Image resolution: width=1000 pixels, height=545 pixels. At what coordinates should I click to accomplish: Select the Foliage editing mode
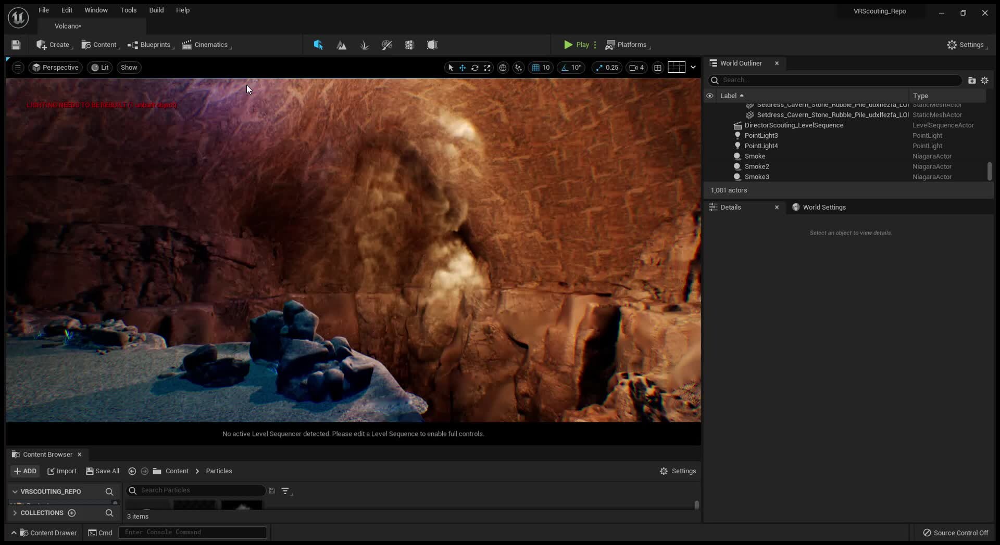pyautogui.click(x=364, y=45)
